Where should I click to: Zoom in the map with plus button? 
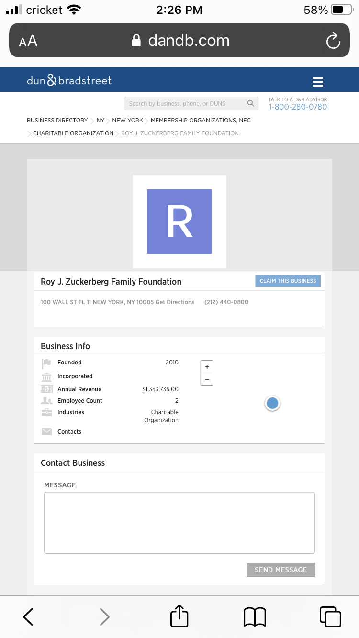click(207, 367)
